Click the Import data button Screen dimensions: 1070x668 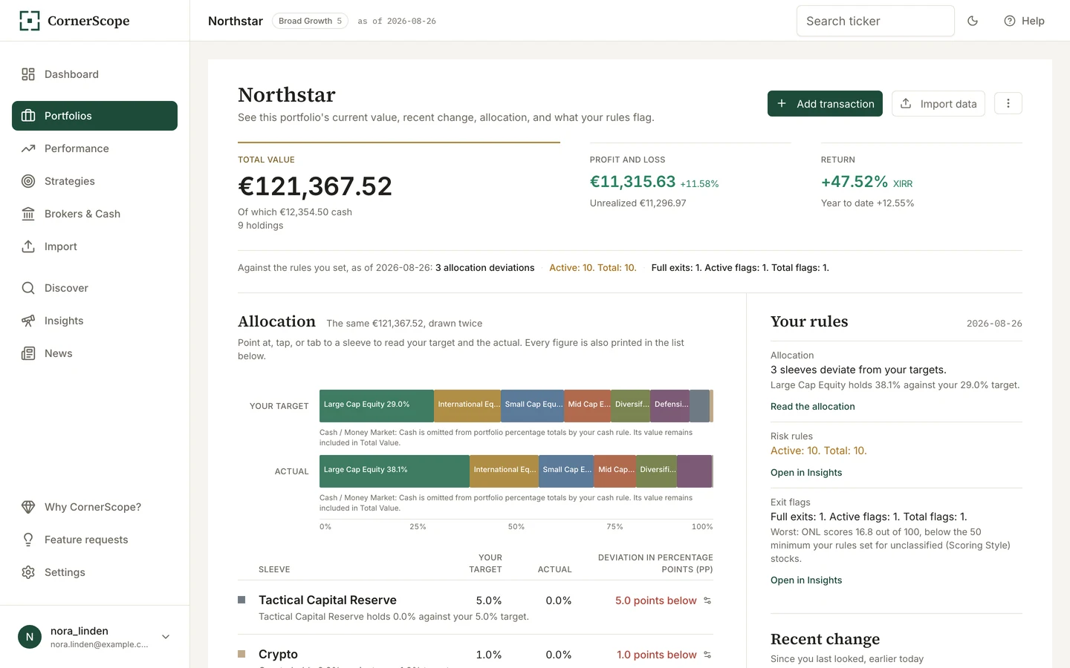(938, 104)
